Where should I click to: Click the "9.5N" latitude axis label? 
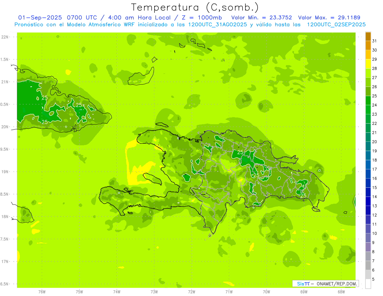click(4, 149)
